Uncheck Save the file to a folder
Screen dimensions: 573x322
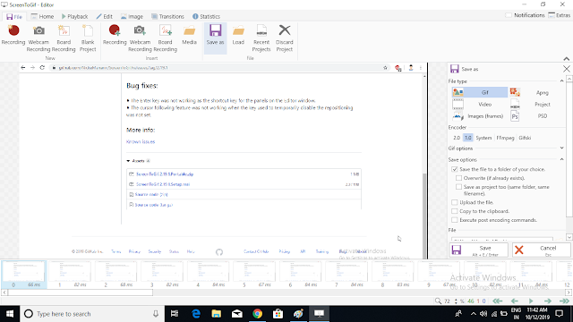455,169
